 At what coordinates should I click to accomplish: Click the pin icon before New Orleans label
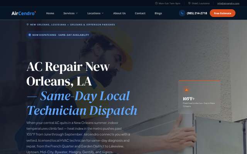click(x=27, y=25)
